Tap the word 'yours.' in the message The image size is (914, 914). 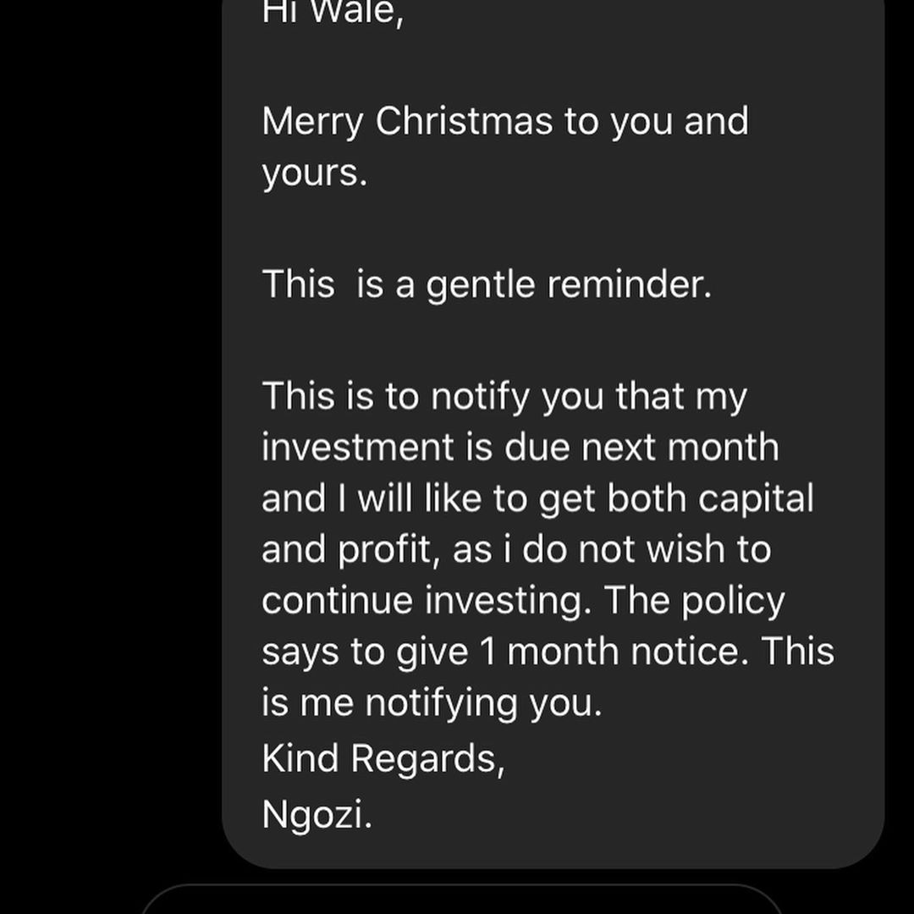pyautogui.click(x=315, y=173)
